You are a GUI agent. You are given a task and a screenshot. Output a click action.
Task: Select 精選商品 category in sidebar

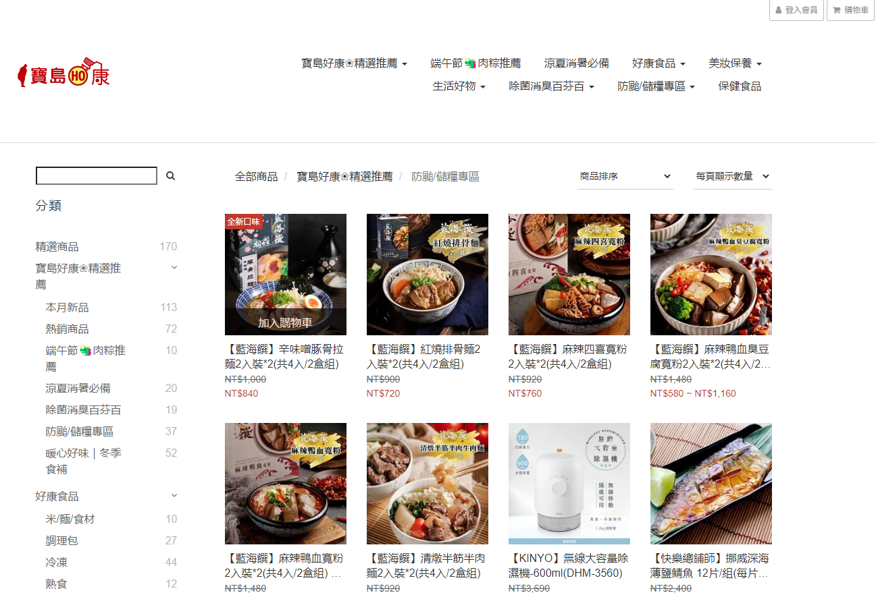[57, 247]
